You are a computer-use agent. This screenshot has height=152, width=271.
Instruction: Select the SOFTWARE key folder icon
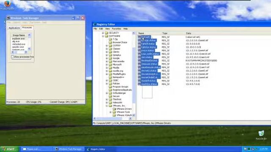[x=107, y=36]
